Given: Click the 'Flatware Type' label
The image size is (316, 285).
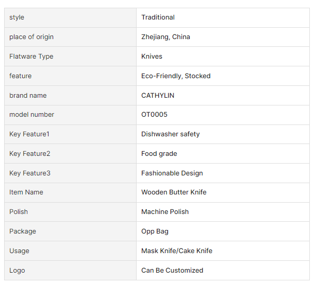Looking at the screenshot, I should click(31, 57).
